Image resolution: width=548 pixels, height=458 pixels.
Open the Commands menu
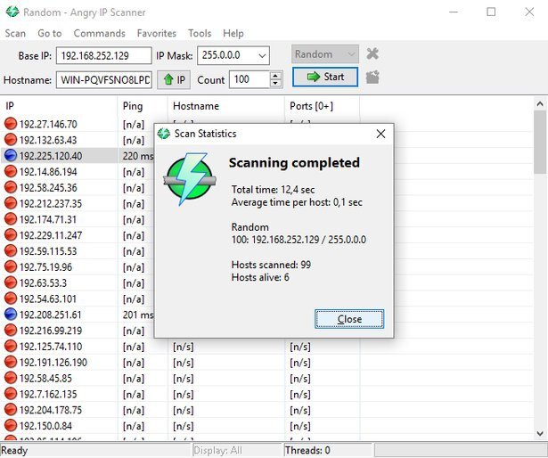tap(99, 33)
